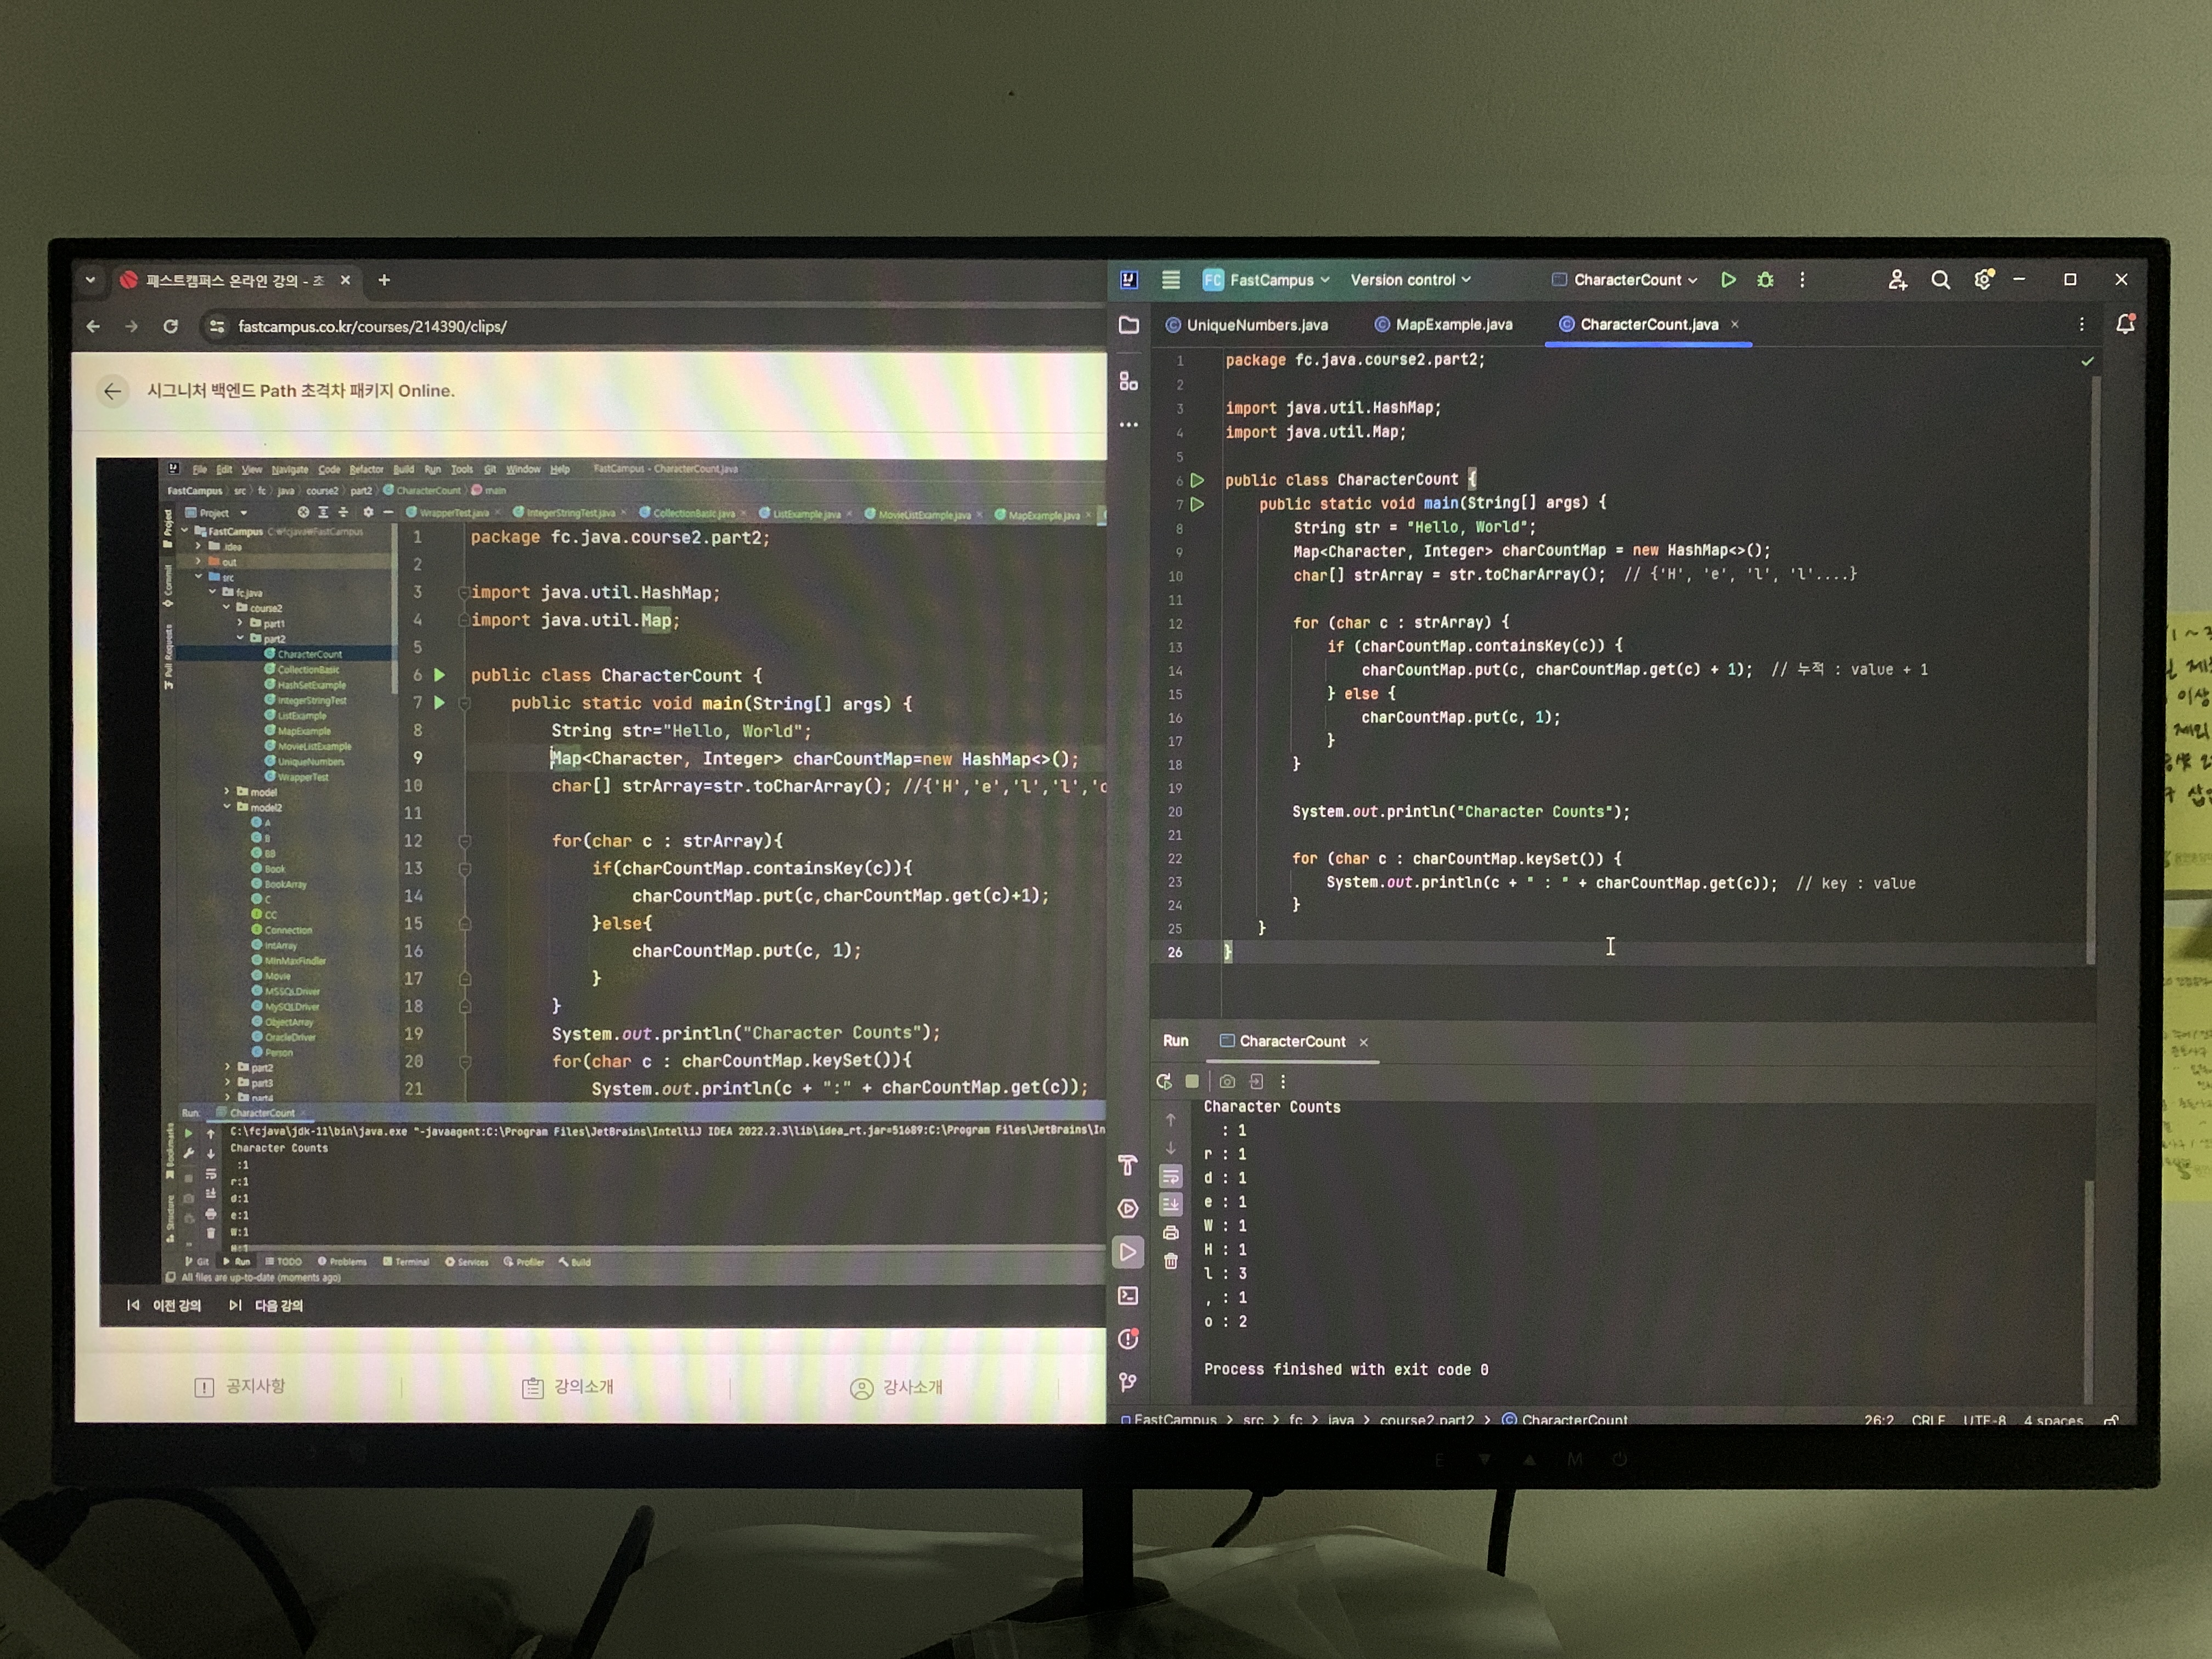Click the browser address bar URL

tap(372, 327)
